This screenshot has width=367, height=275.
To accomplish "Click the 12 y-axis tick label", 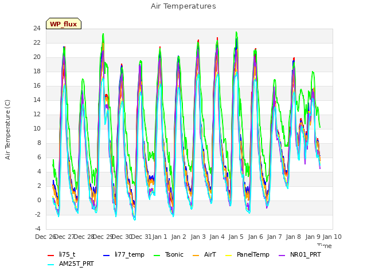I will tap(37, 115).
